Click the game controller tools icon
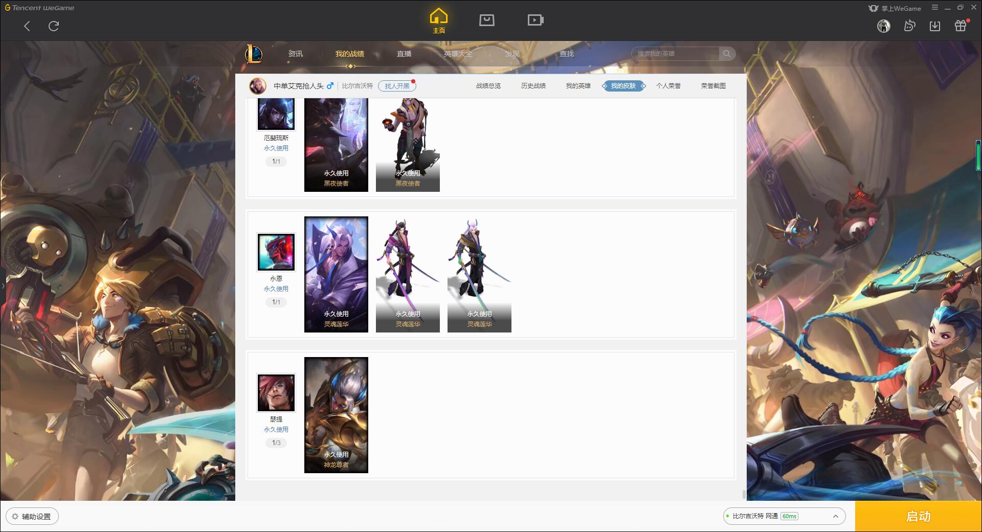Viewport: 982px width, 532px height. (909, 26)
